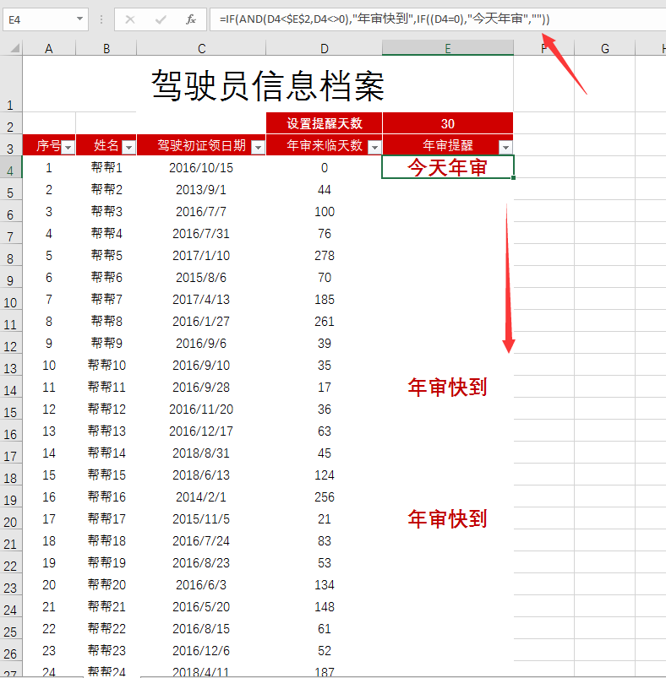The width and height of the screenshot is (666, 678).
Task: Select column G header
Action: 605,48
